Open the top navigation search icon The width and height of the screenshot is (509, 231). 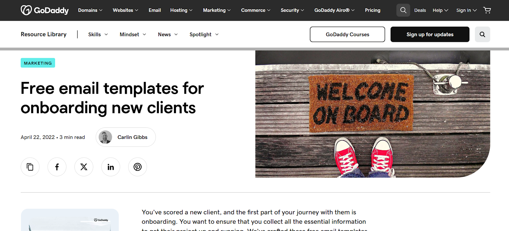click(x=403, y=10)
